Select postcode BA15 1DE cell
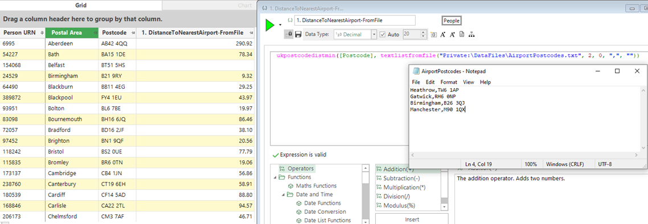 point(117,54)
